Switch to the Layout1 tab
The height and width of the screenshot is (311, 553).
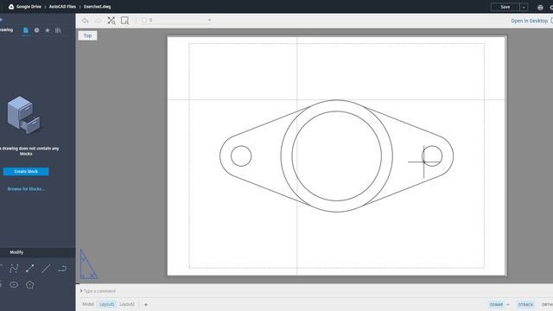(107, 304)
